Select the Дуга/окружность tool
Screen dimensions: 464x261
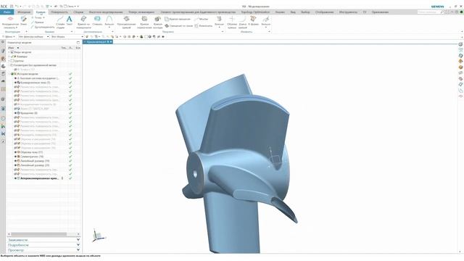pos(43,27)
